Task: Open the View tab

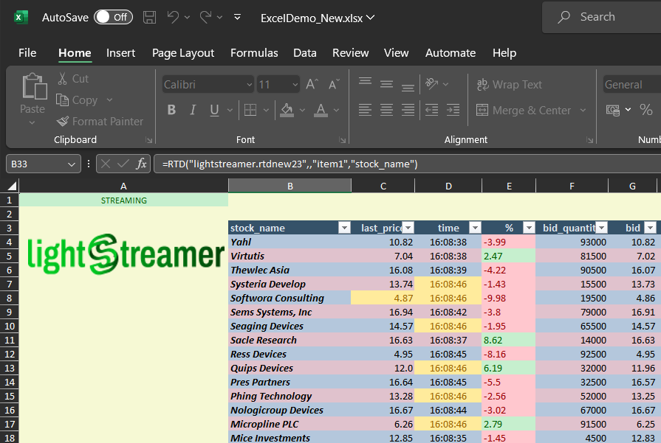Action: 397,53
